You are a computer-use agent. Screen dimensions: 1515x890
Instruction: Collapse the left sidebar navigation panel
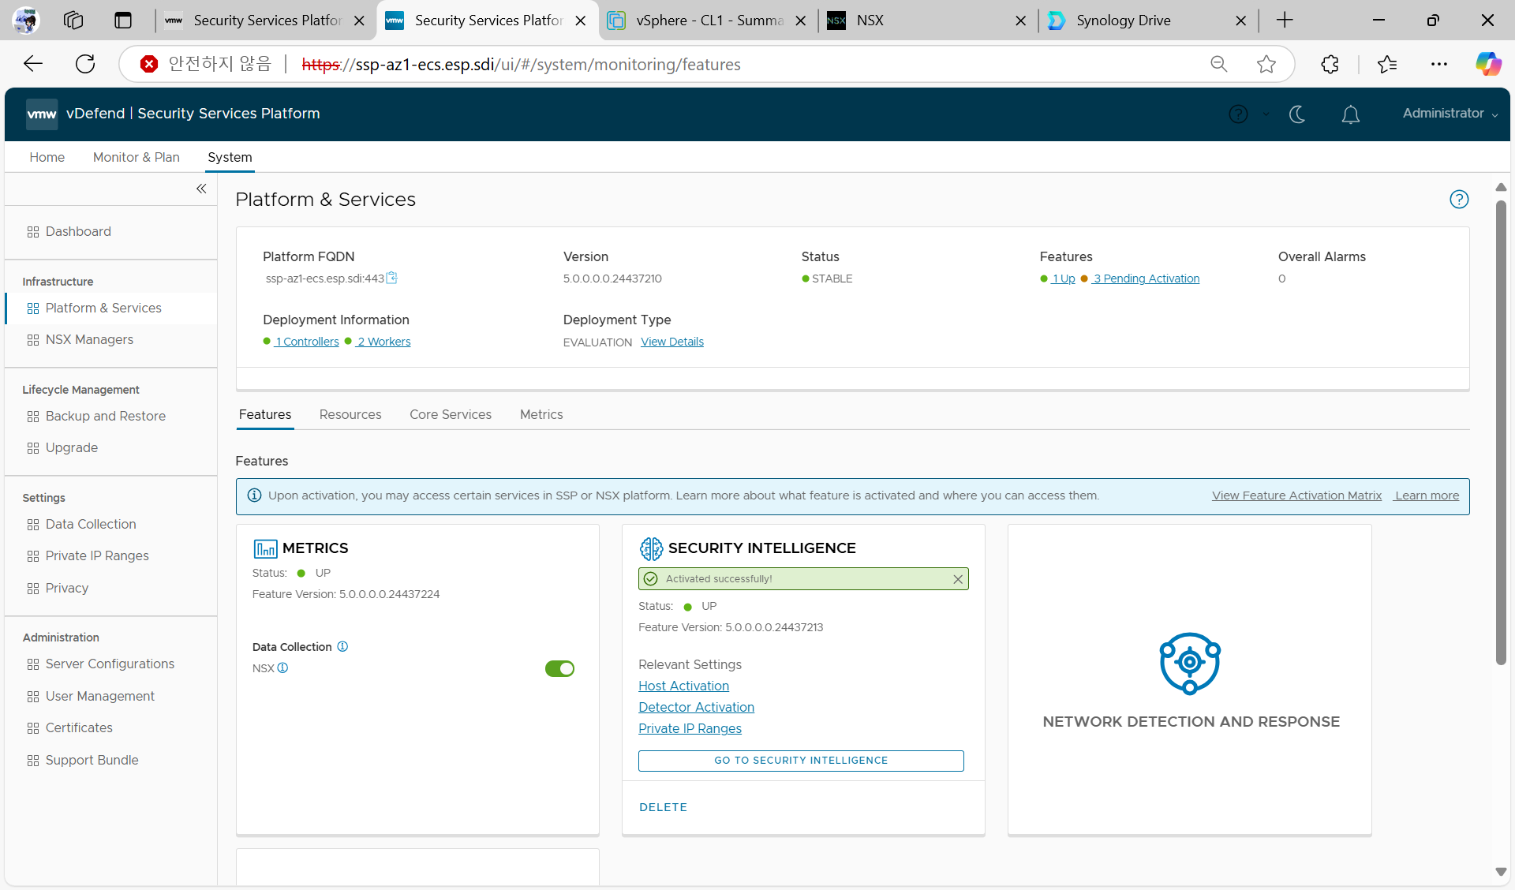coord(201,189)
